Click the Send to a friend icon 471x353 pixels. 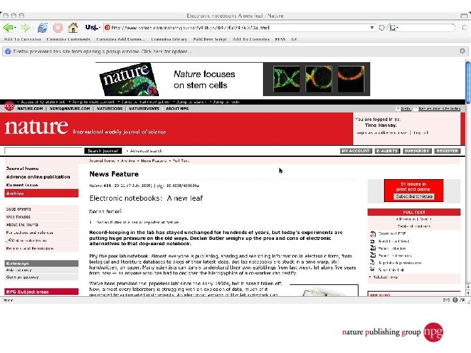click(372, 241)
